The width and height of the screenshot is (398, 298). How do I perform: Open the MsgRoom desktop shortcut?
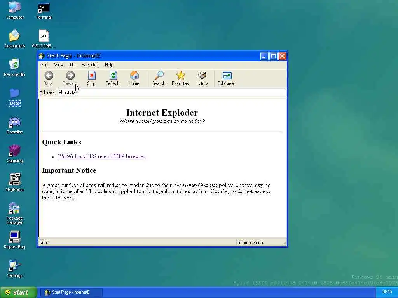pyautogui.click(x=14, y=180)
